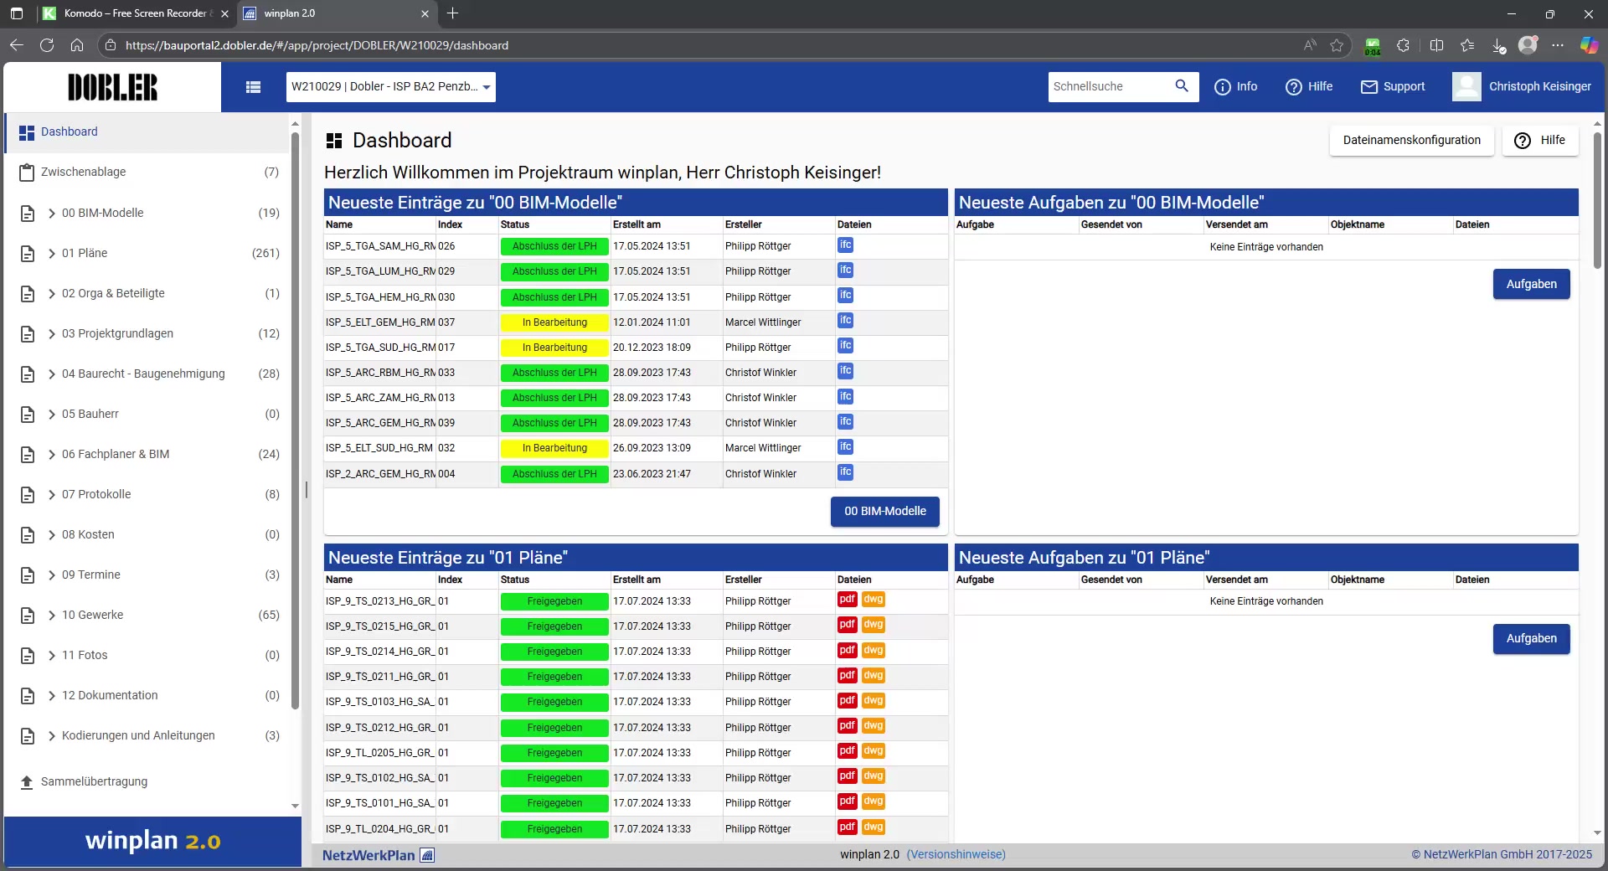Viewport: 1608px width, 871px height.
Task: Switch to the Komodo Free Screen Recorder tab
Action: [x=134, y=13]
